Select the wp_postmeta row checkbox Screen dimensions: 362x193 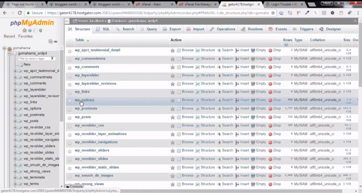click(x=70, y=109)
